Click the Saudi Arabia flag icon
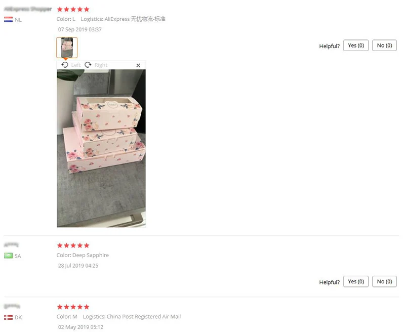Viewport: 405px width, 336px height. click(8, 256)
